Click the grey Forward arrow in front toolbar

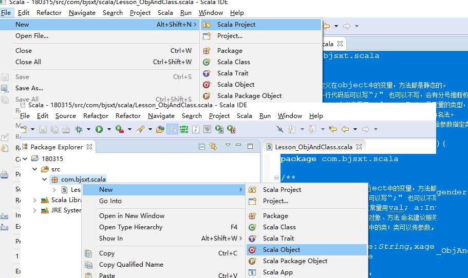pos(366,129)
